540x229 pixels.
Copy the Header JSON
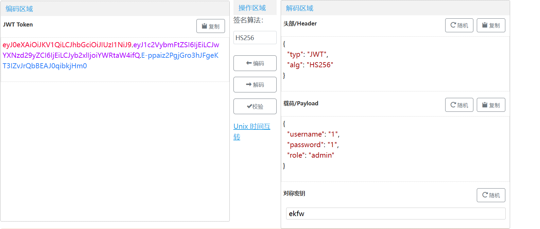(x=491, y=25)
